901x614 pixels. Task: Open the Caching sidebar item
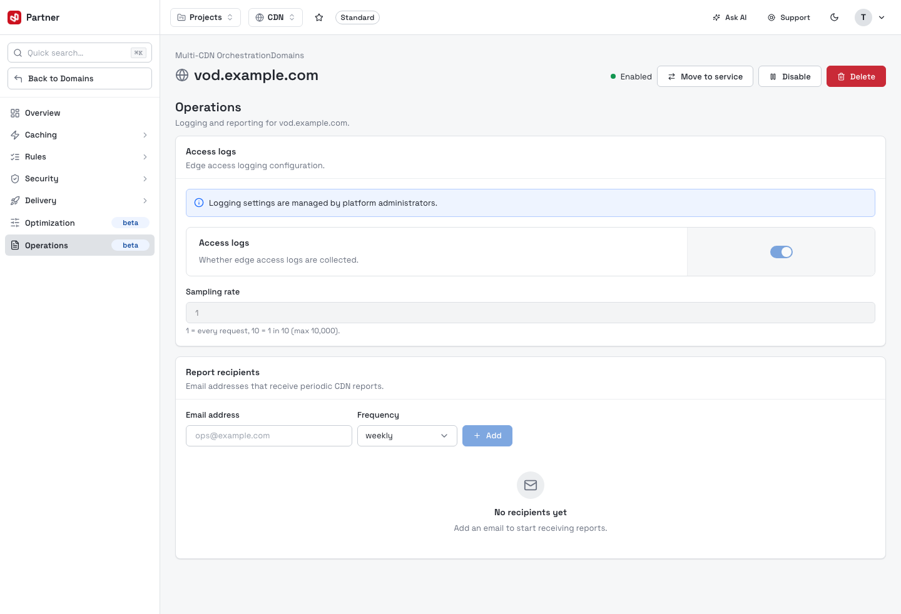pyautogui.click(x=79, y=135)
